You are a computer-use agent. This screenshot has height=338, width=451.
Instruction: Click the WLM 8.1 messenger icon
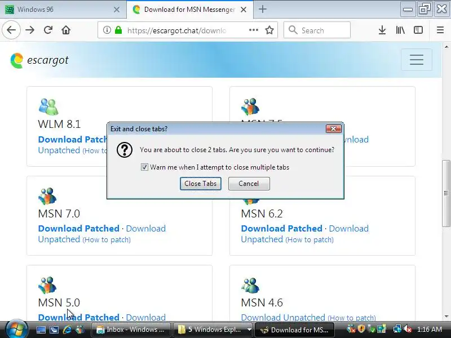click(x=48, y=106)
